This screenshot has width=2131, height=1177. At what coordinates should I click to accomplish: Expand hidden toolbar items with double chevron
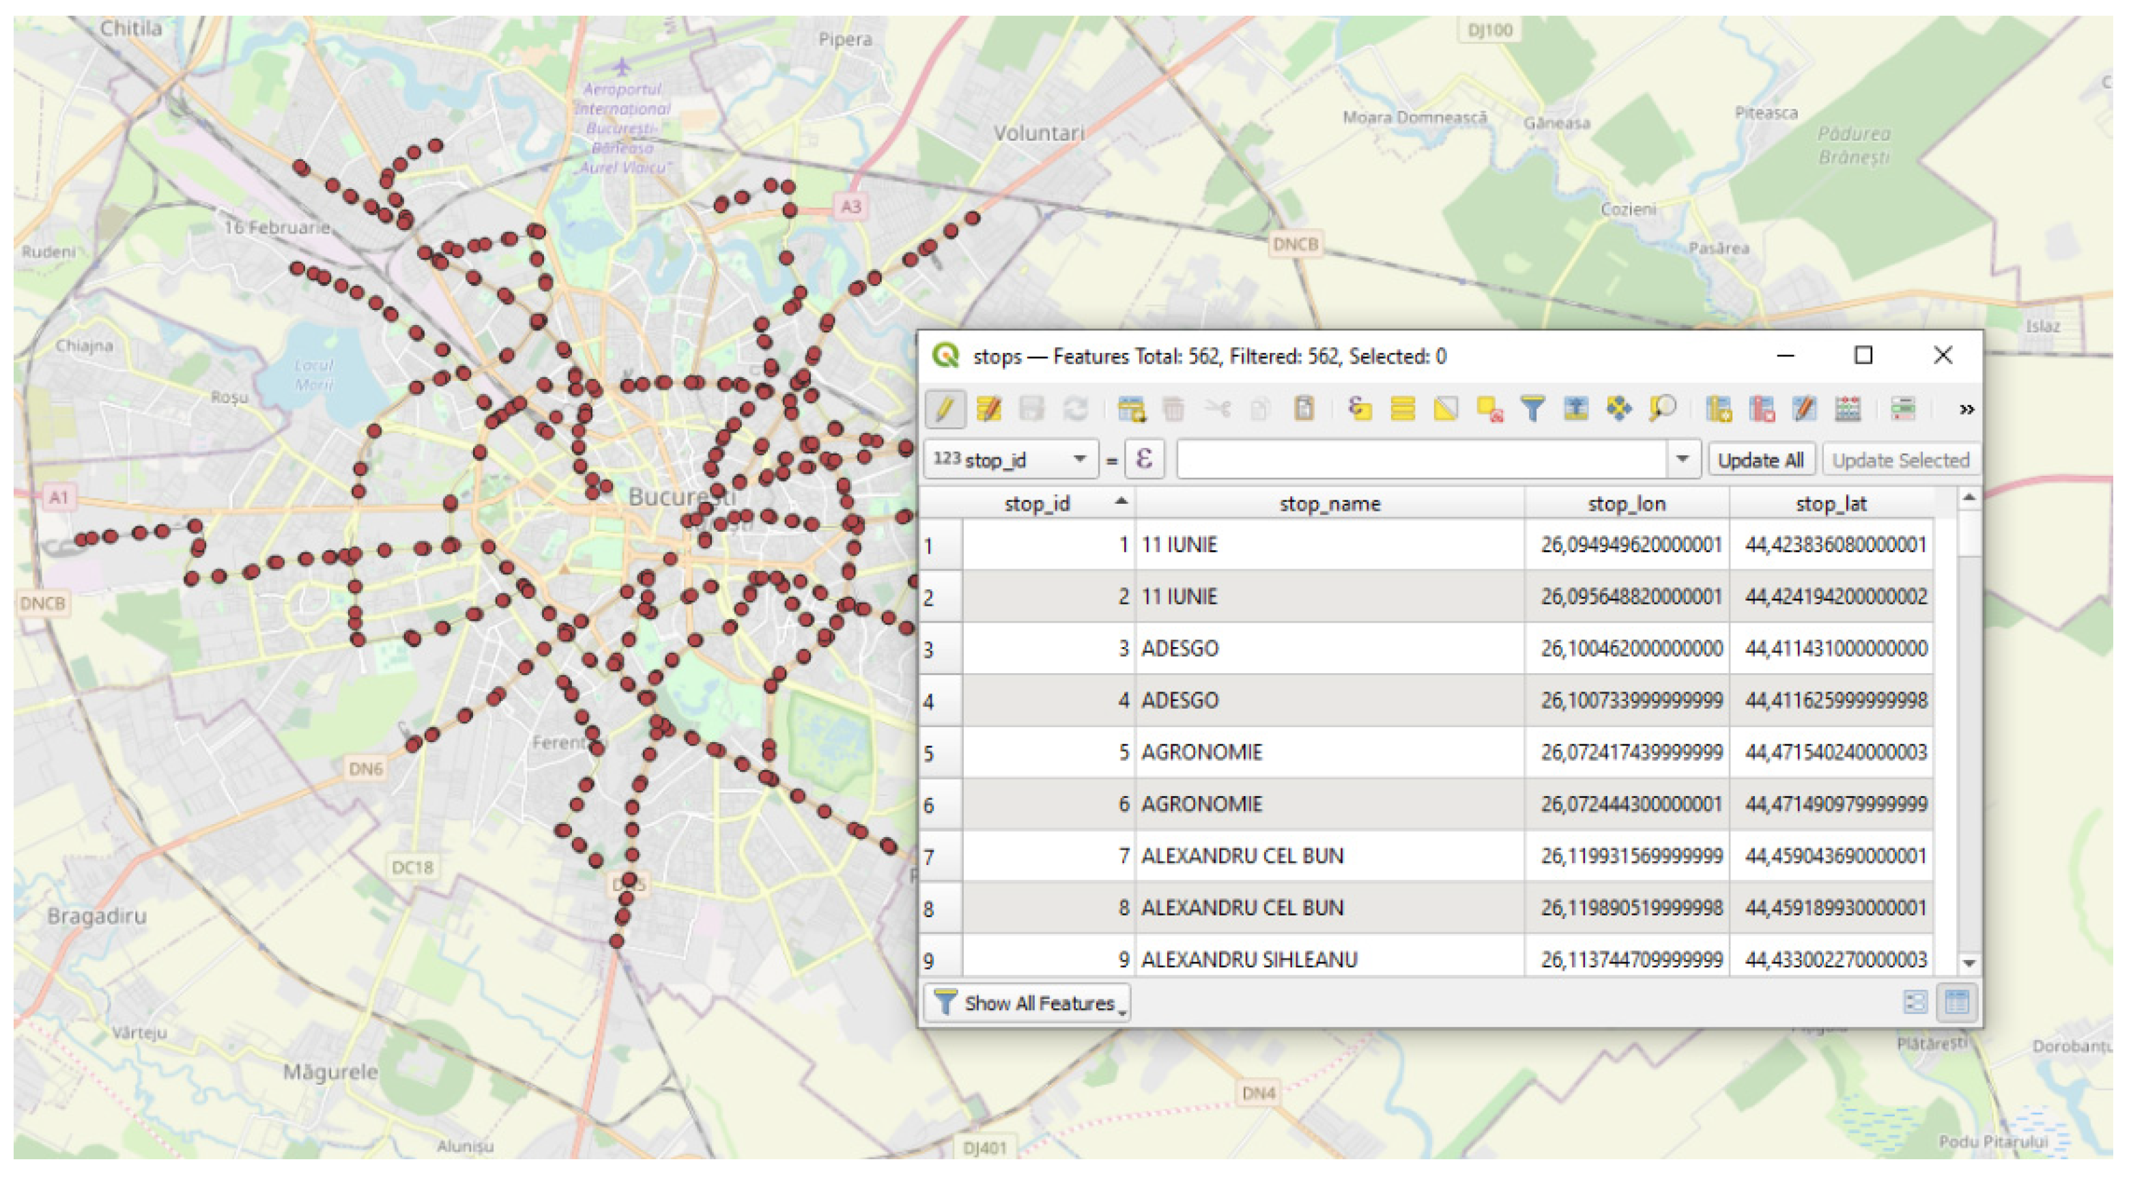pos(1966,409)
